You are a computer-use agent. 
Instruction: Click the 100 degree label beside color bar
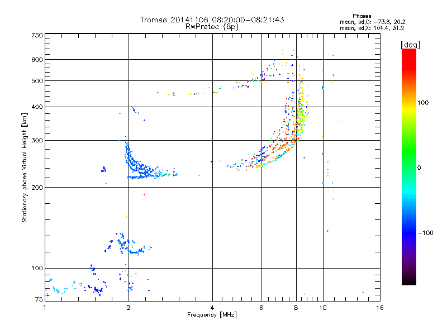click(423, 103)
